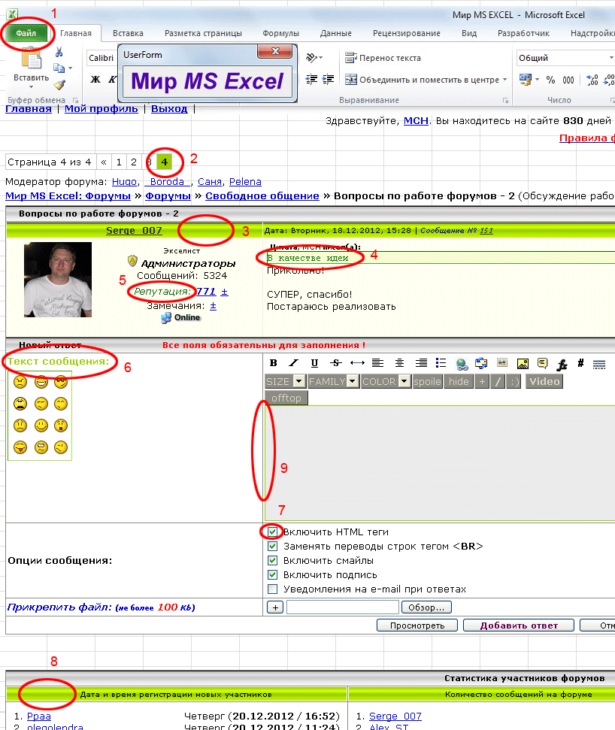Open the 'Свободное общение' breadcrumb link

262,196
